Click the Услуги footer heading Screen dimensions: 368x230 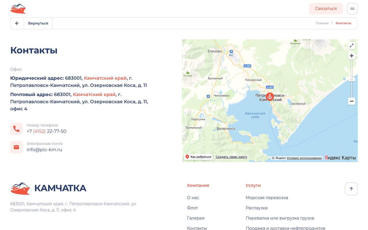[x=253, y=185]
